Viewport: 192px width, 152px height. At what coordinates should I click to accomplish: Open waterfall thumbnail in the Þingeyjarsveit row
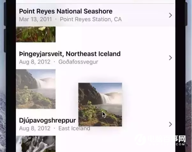pyautogui.click(x=35, y=89)
